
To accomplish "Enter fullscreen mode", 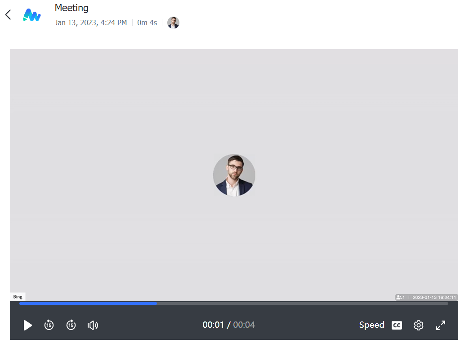I will coord(441,325).
